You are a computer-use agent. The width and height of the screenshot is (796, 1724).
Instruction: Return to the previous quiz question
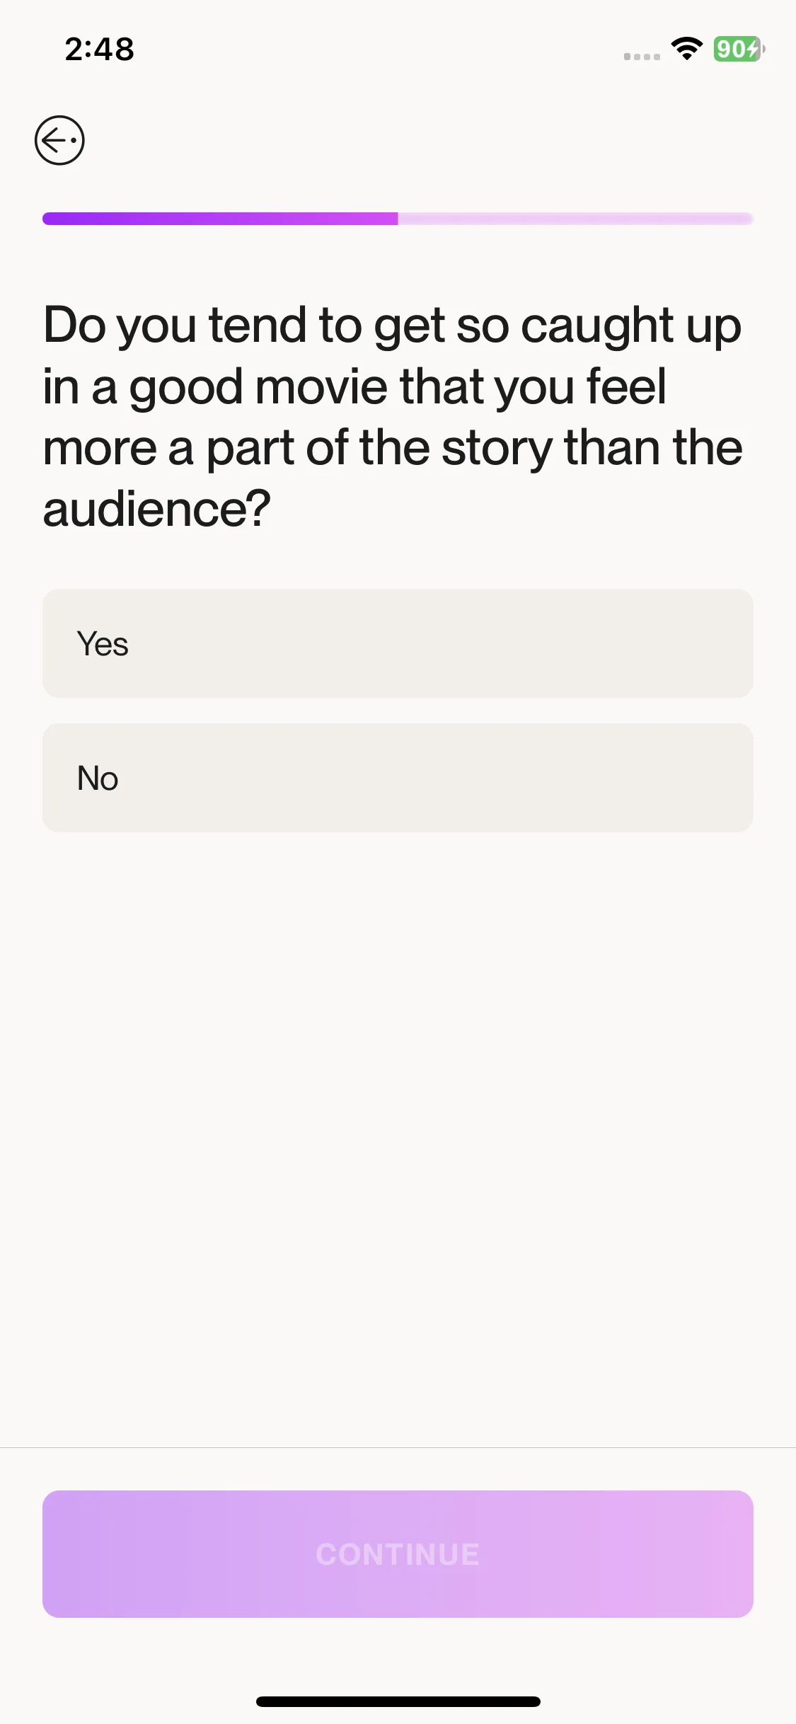tap(59, 140)
